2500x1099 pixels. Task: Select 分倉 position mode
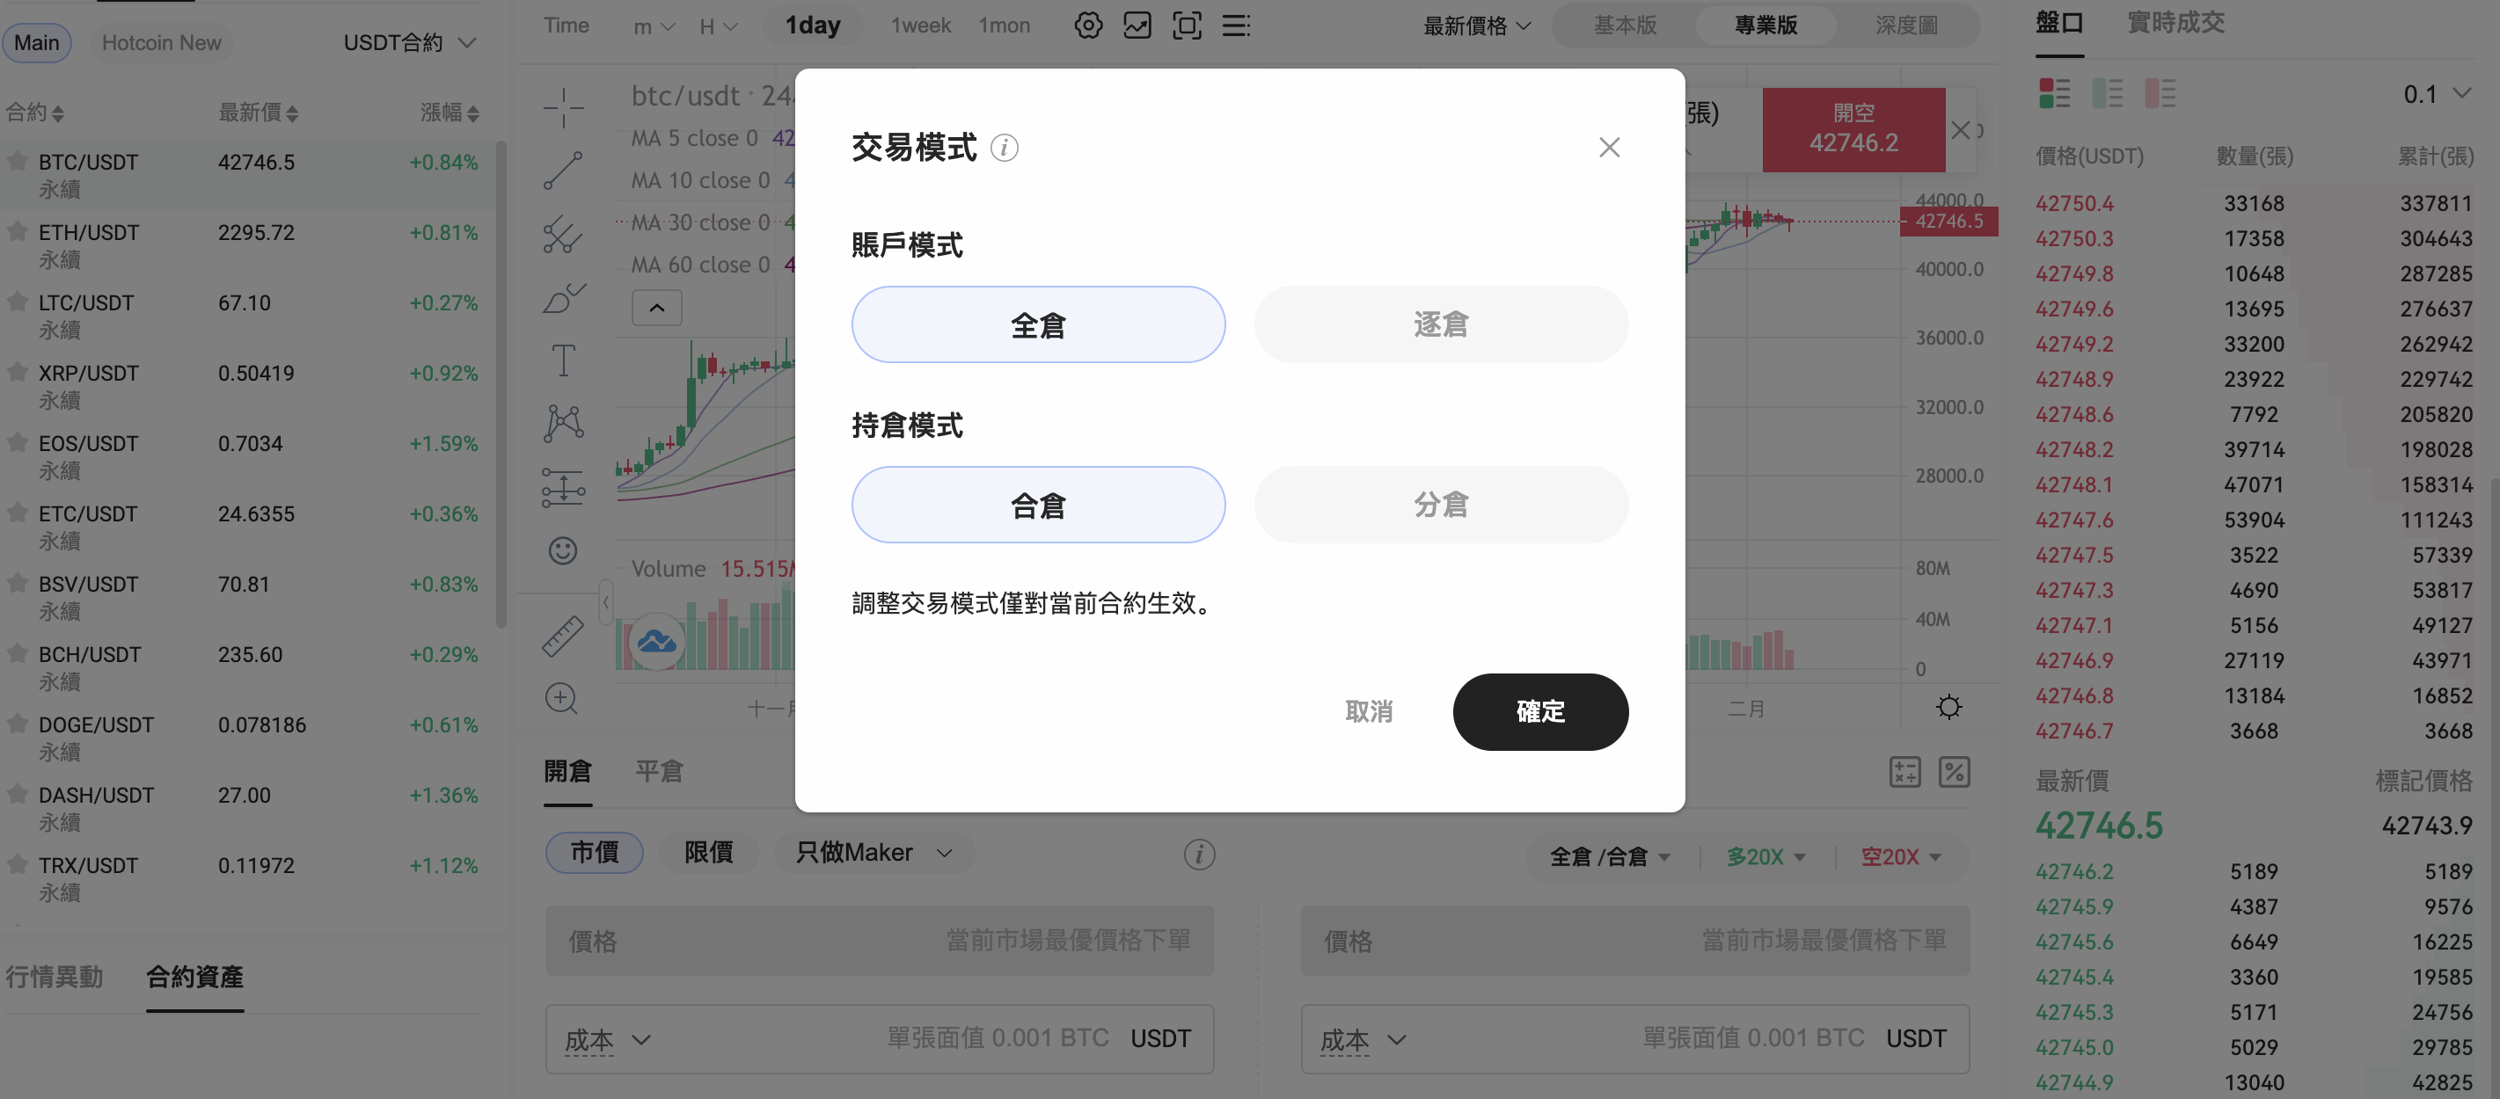click(x=1440, y=505)
